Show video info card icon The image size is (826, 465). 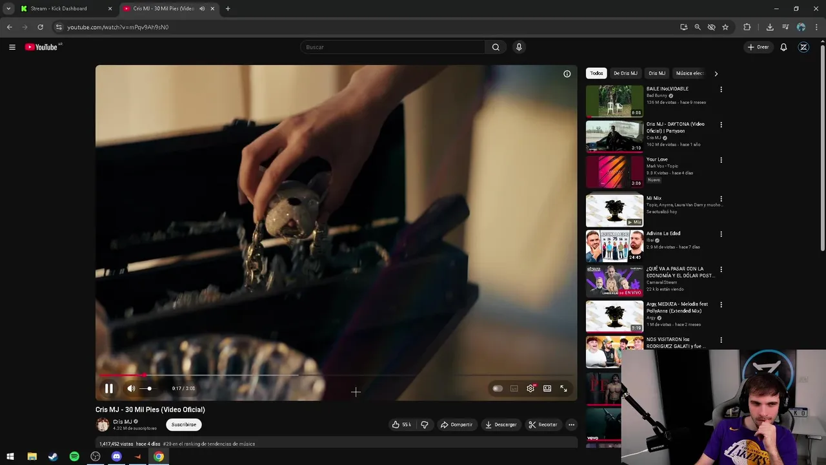tap(567, 74)
